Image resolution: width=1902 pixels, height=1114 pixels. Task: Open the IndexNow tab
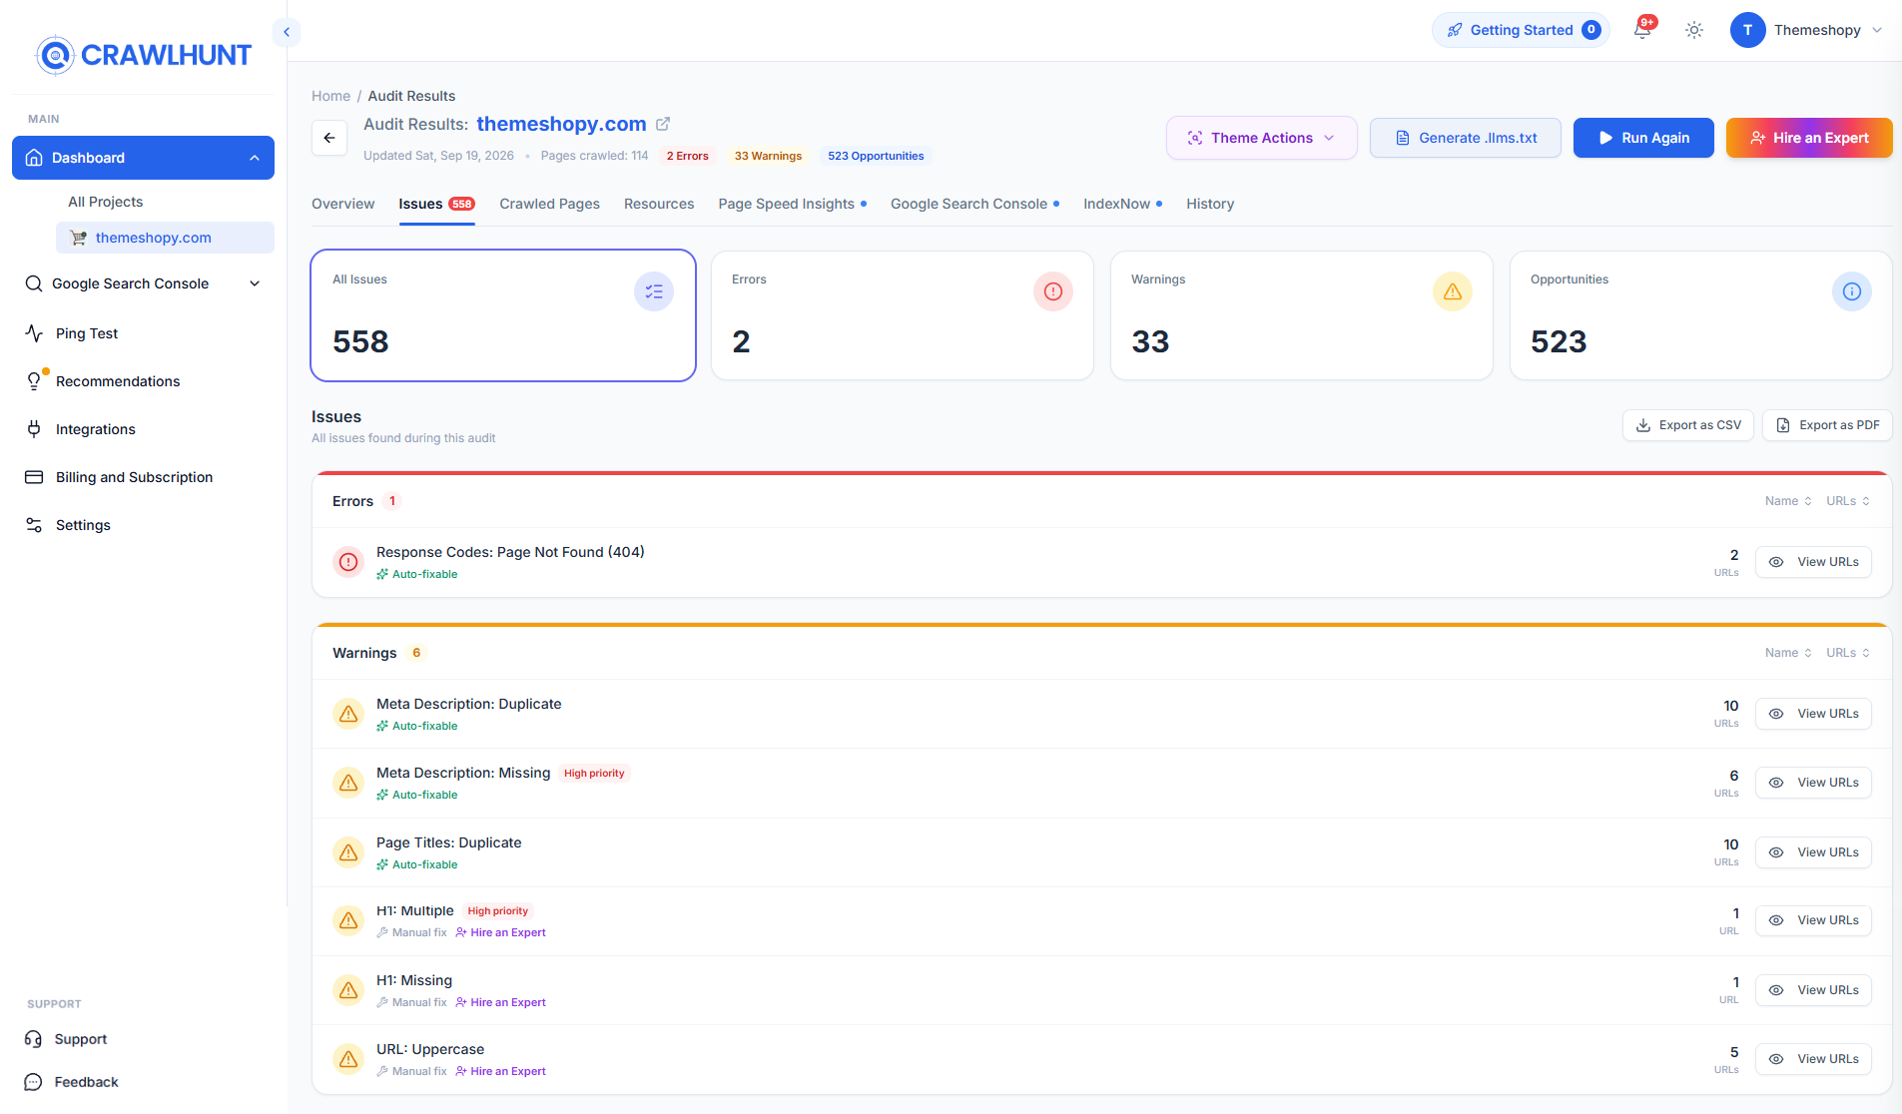(1122, 204)
